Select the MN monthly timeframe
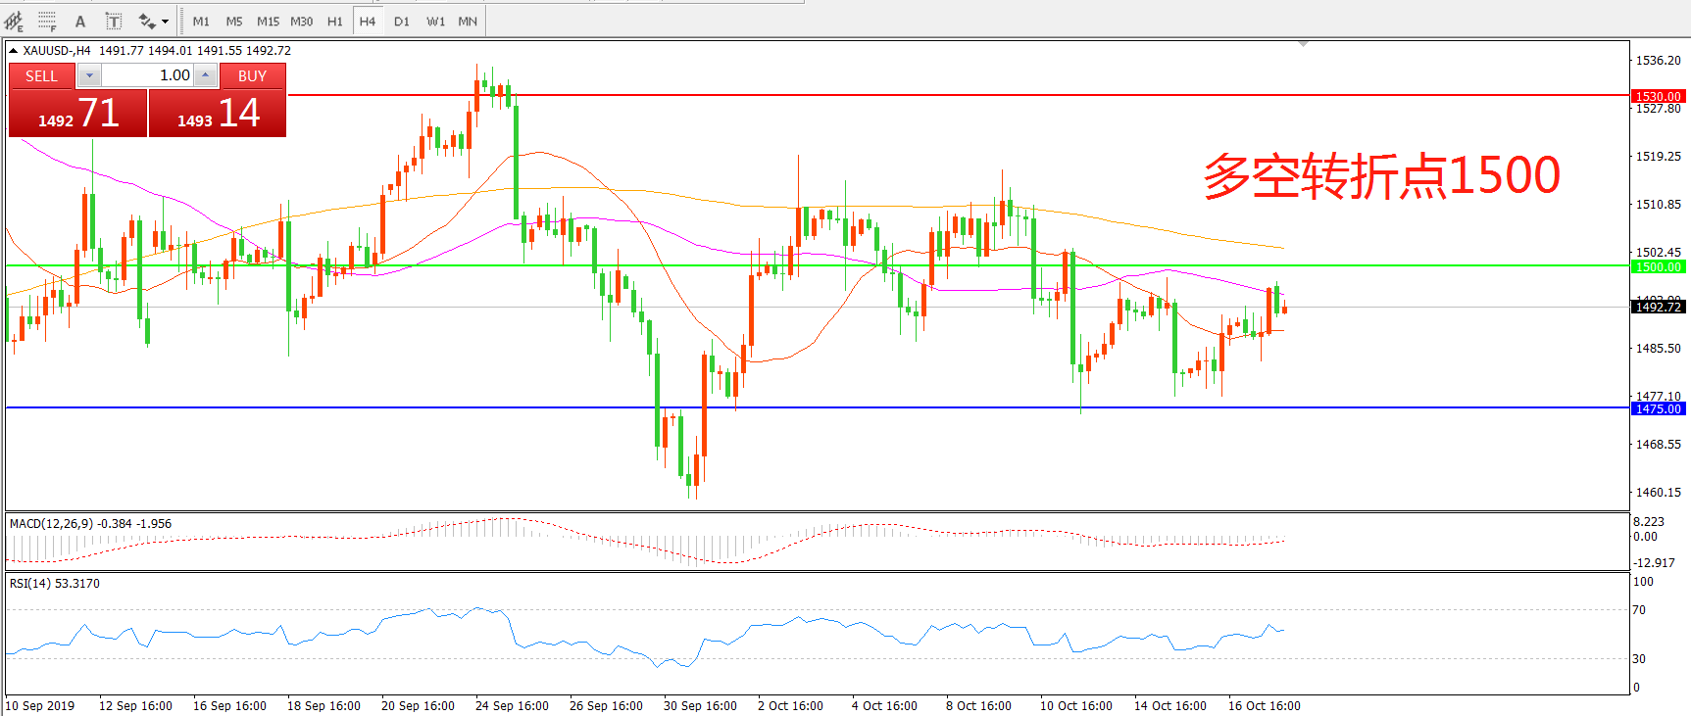 click(x=468, y=21)
